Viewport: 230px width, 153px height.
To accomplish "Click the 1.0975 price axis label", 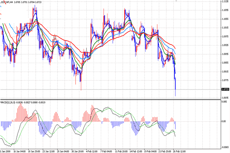I will (x=225, y=36).
